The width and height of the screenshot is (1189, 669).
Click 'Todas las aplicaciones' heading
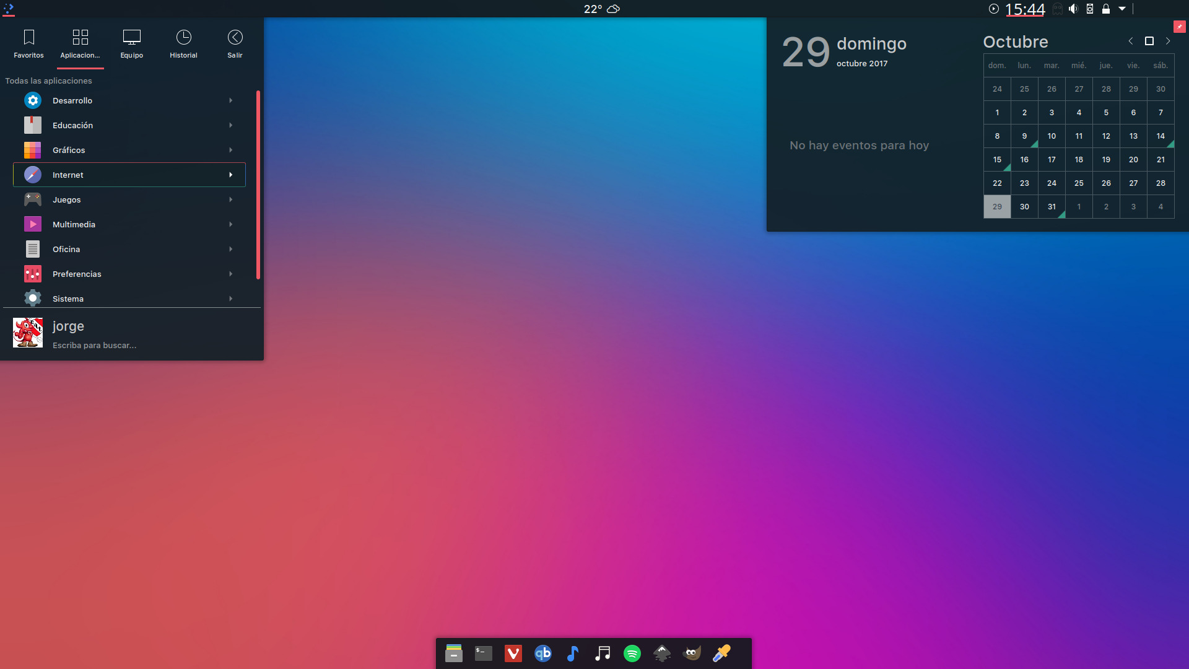pos(48,81)
